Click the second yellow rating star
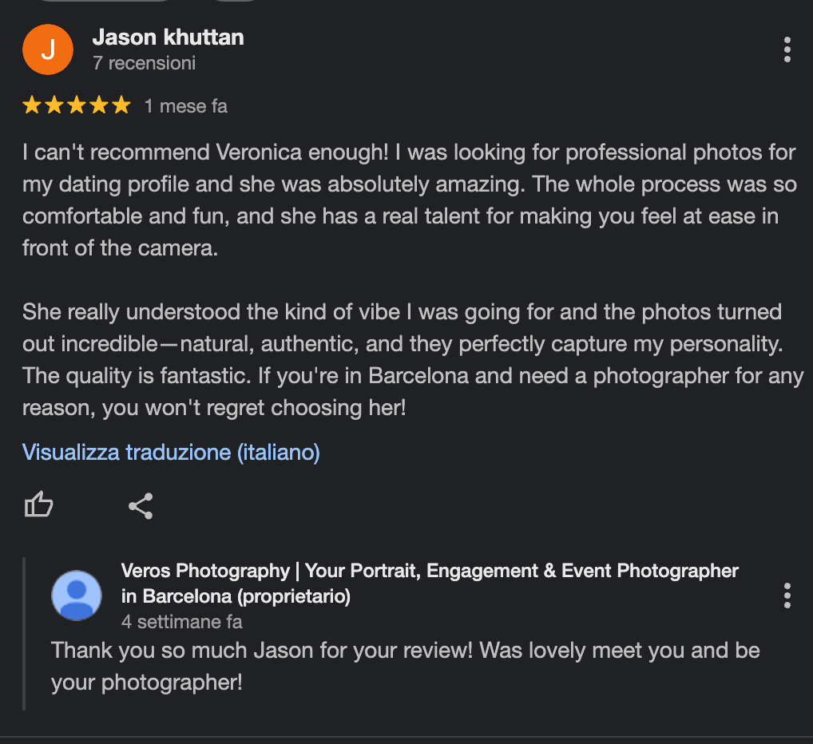The height and width of the screenshot is (744, 813). click(x=54, y=105)
